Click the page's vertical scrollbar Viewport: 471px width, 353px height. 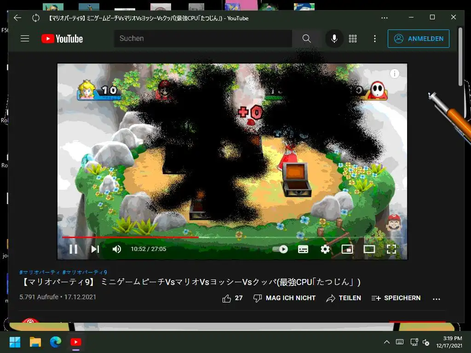[x=460, y=57]
